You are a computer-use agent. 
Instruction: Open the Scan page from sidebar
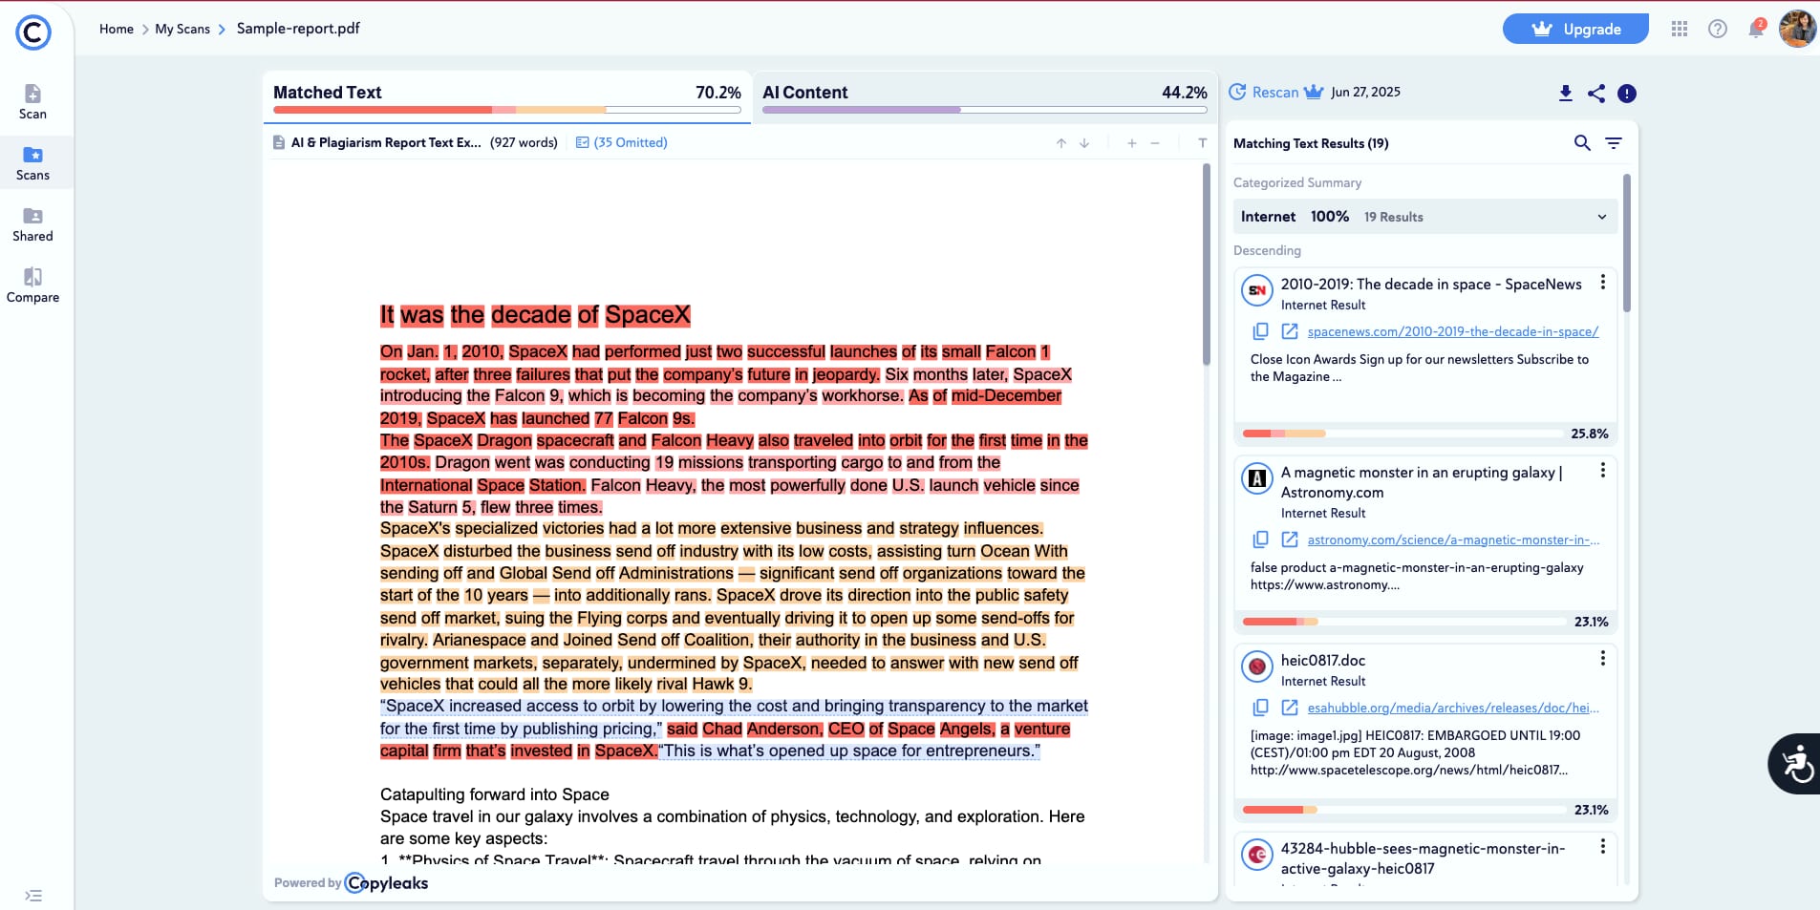(x=32, y=102)
